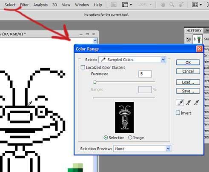Choose the Subtract from Sample eyedropper

(x=197, y=103)
